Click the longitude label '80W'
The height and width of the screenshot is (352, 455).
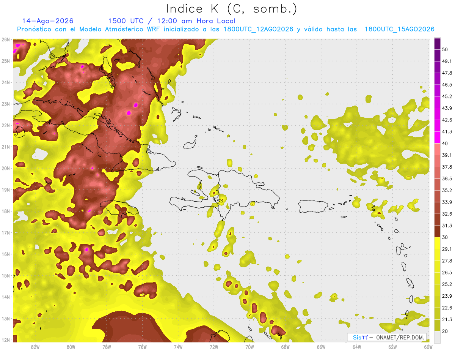tap(71, 347)
